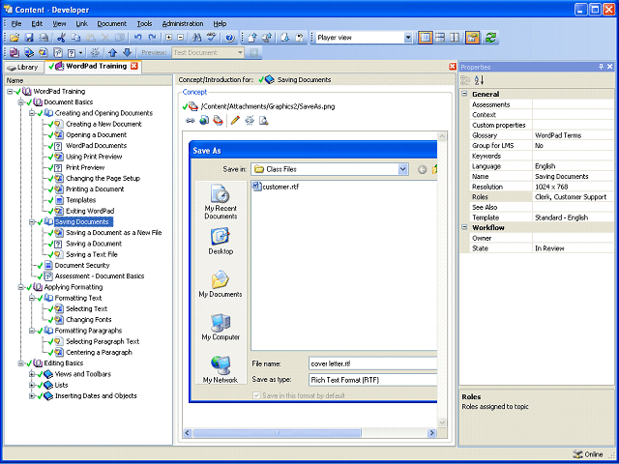619x464 pixels.
Task: Close the WordPad Training tab
Action: click(134, 66)
